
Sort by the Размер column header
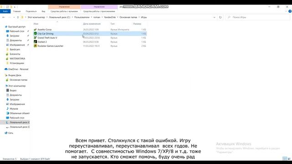point(137,24)
